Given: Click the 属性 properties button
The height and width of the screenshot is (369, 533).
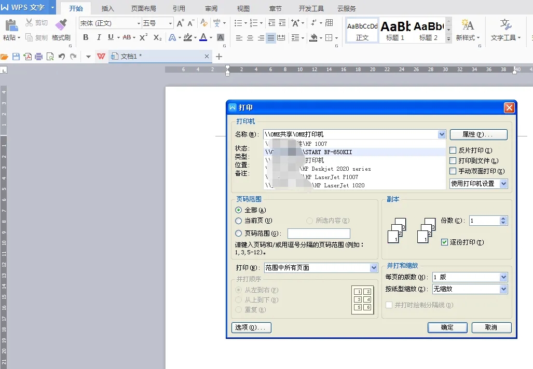Looking at the screenshot, I should [479, 134].
